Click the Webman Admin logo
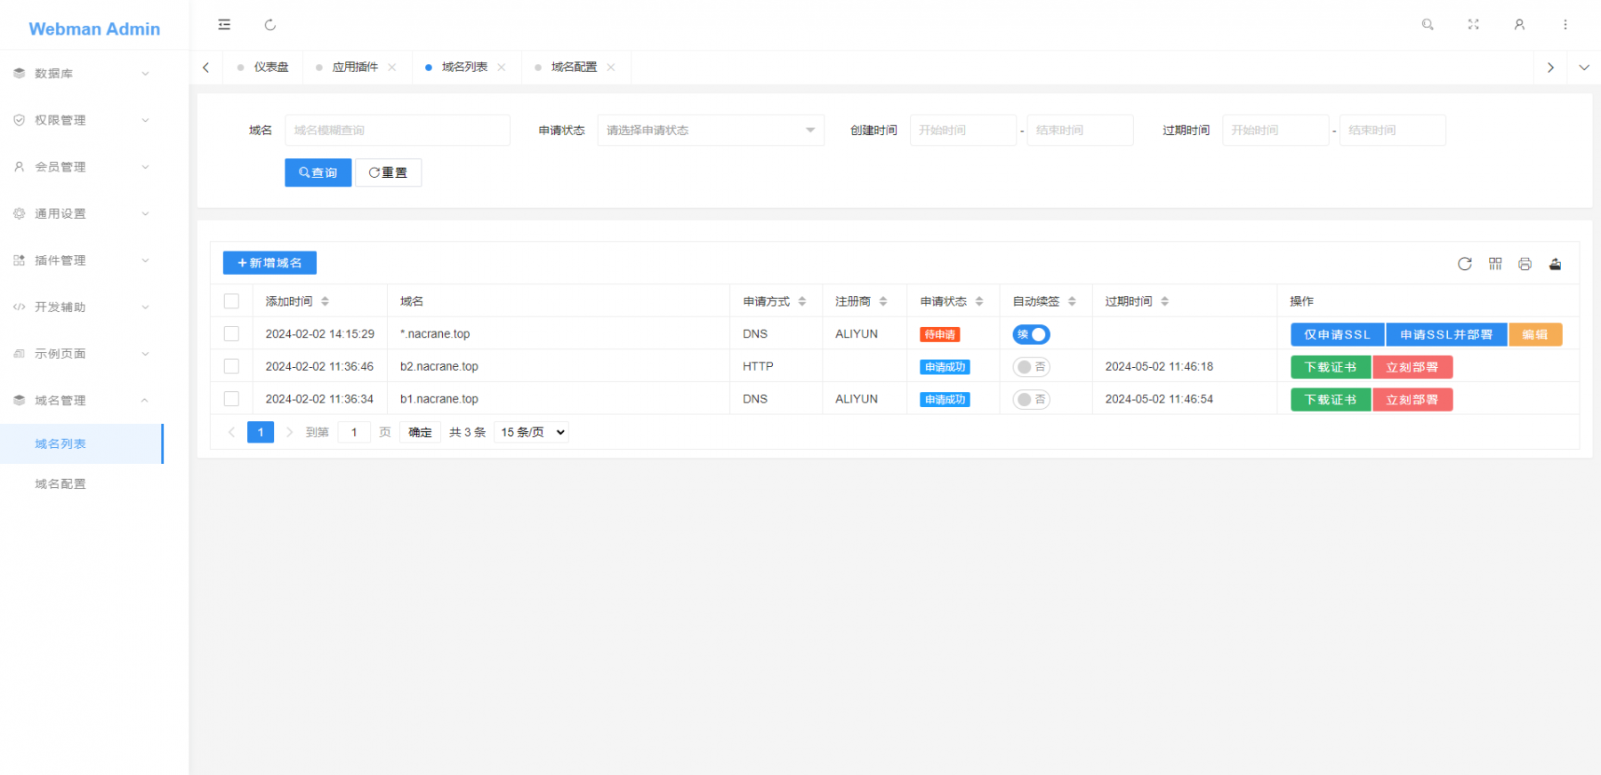The width and height of the screenshot is (1601, 775). click(x=94, y=28)
